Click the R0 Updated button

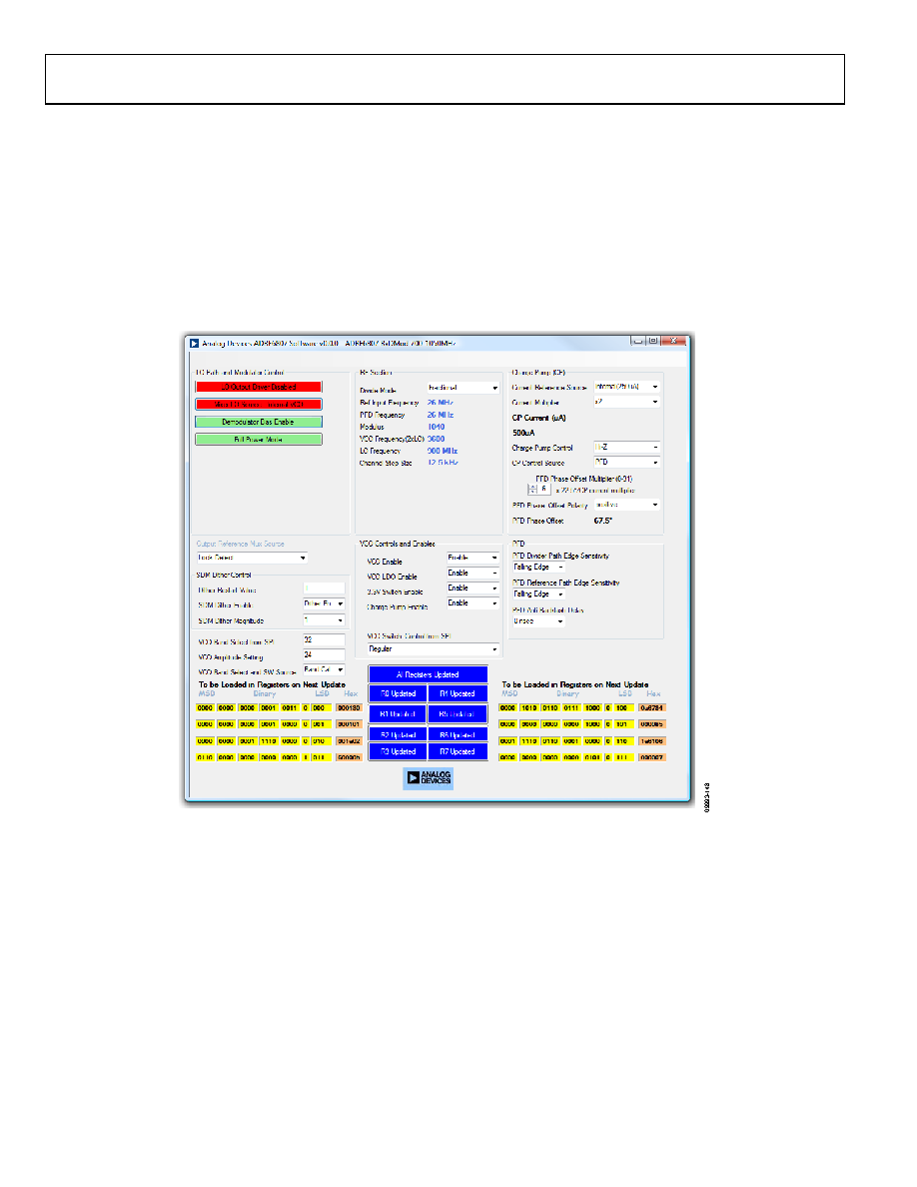point(398,693)
